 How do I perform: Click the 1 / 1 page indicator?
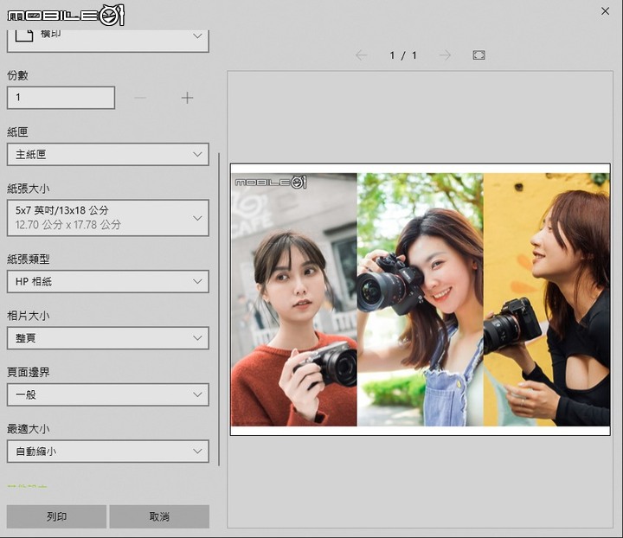click(403, 55)
